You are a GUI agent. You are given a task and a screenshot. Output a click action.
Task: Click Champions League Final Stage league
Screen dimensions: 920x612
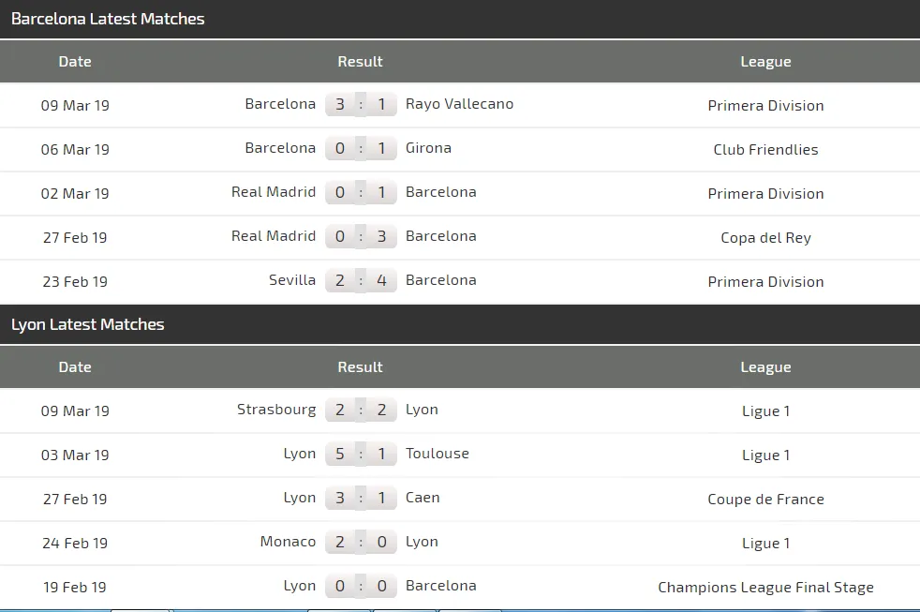[765, 588]
